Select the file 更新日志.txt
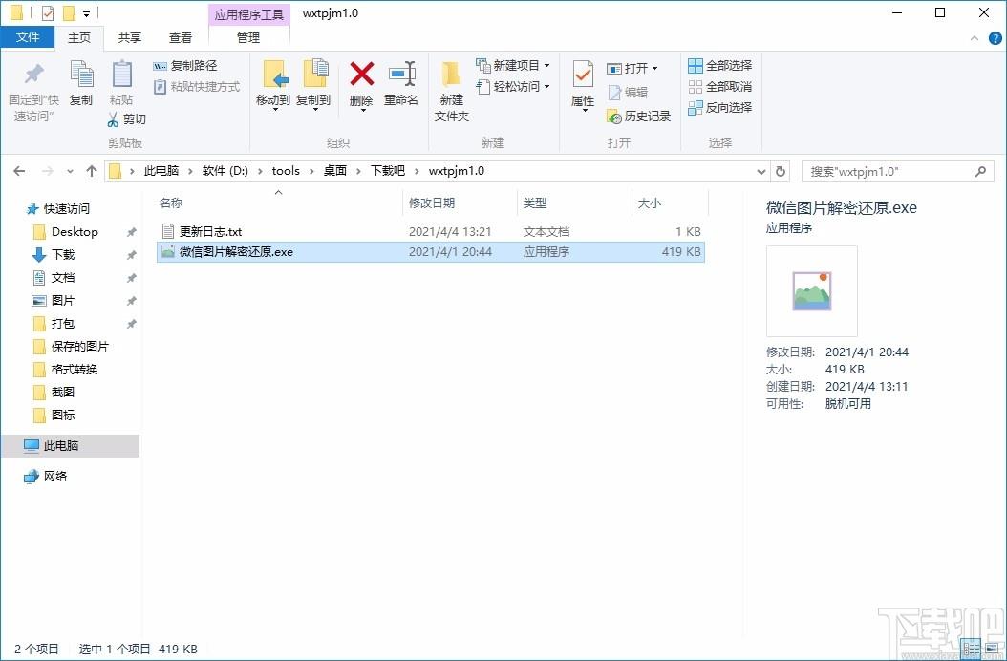The width and height of the screenshot is (1007, 661). 430,231
